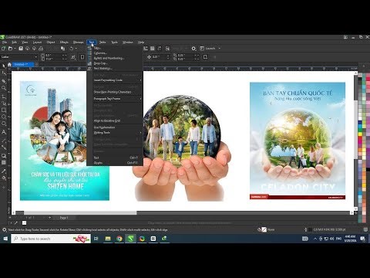Click the taskbar clock
This screenshot has height=278, width=370.
(x=350, y=239)
